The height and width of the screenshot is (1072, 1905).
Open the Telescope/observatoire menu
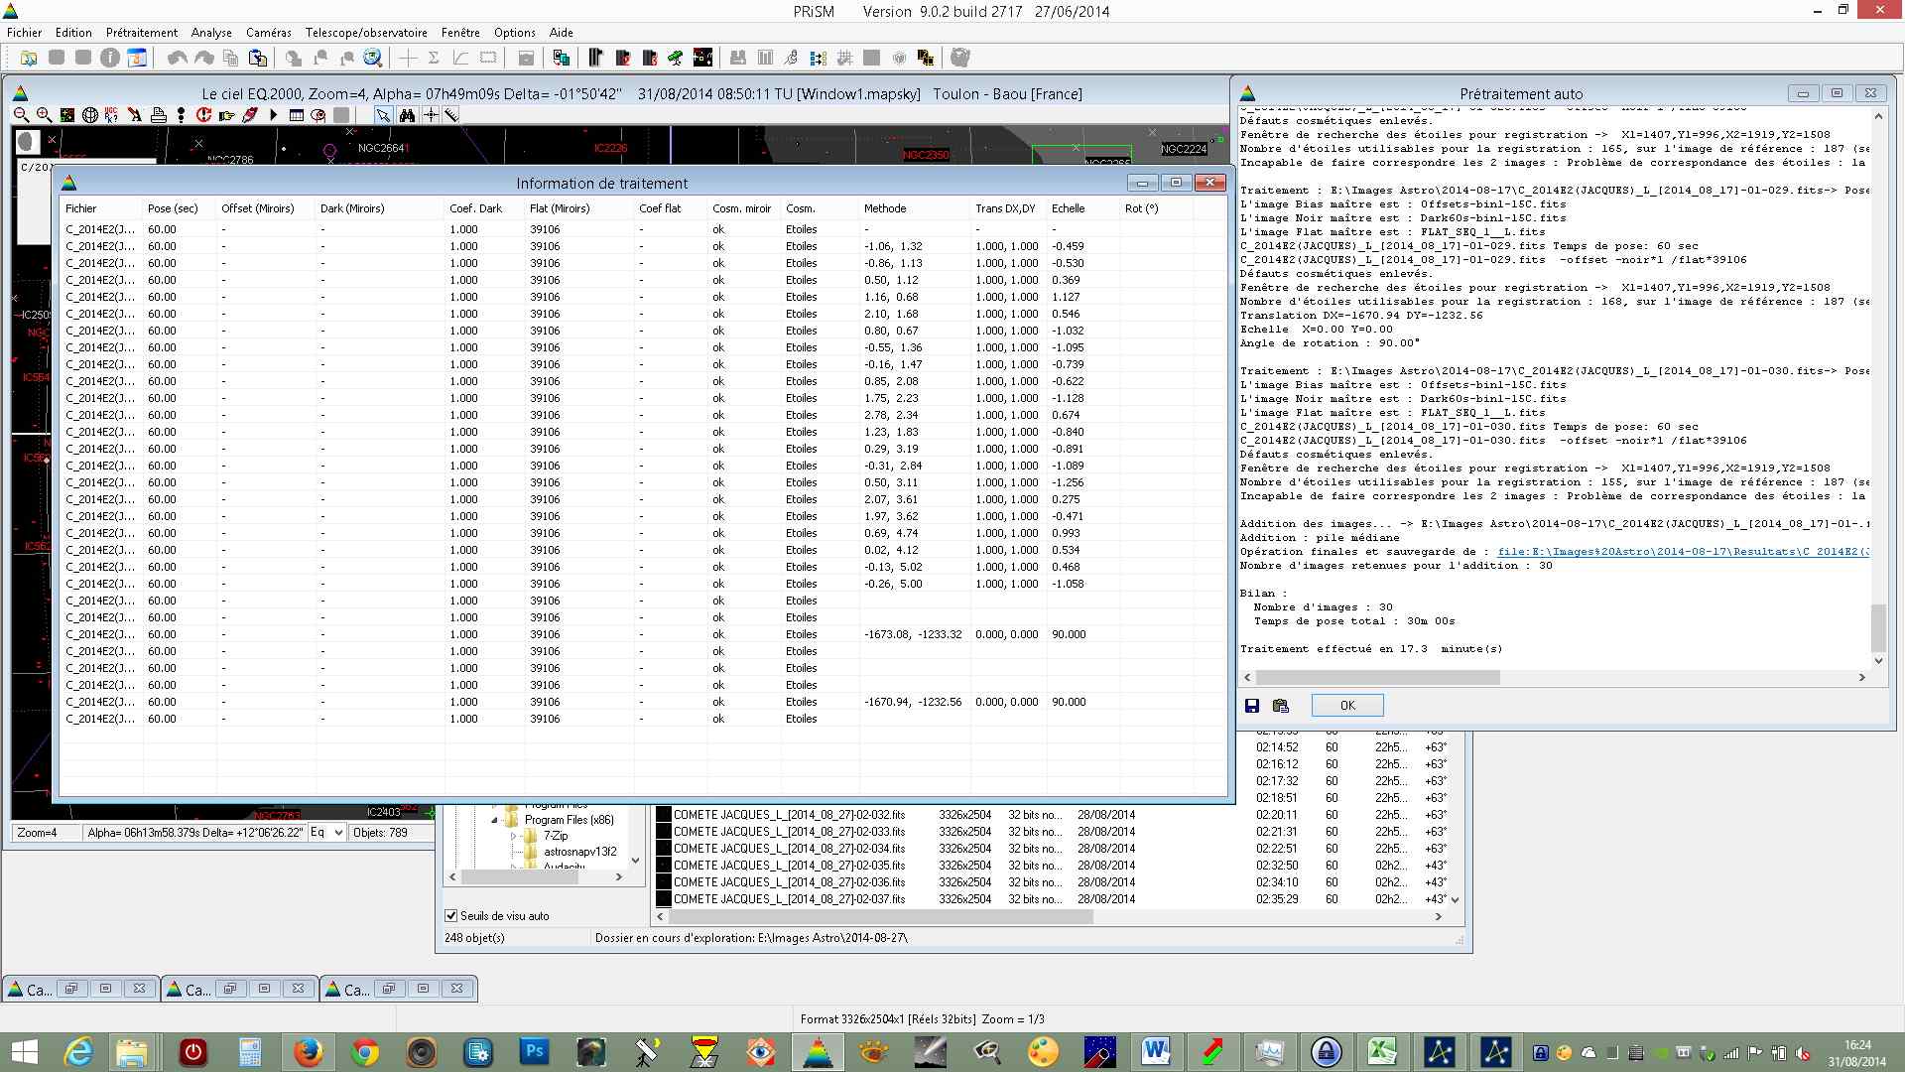[366, 33]
